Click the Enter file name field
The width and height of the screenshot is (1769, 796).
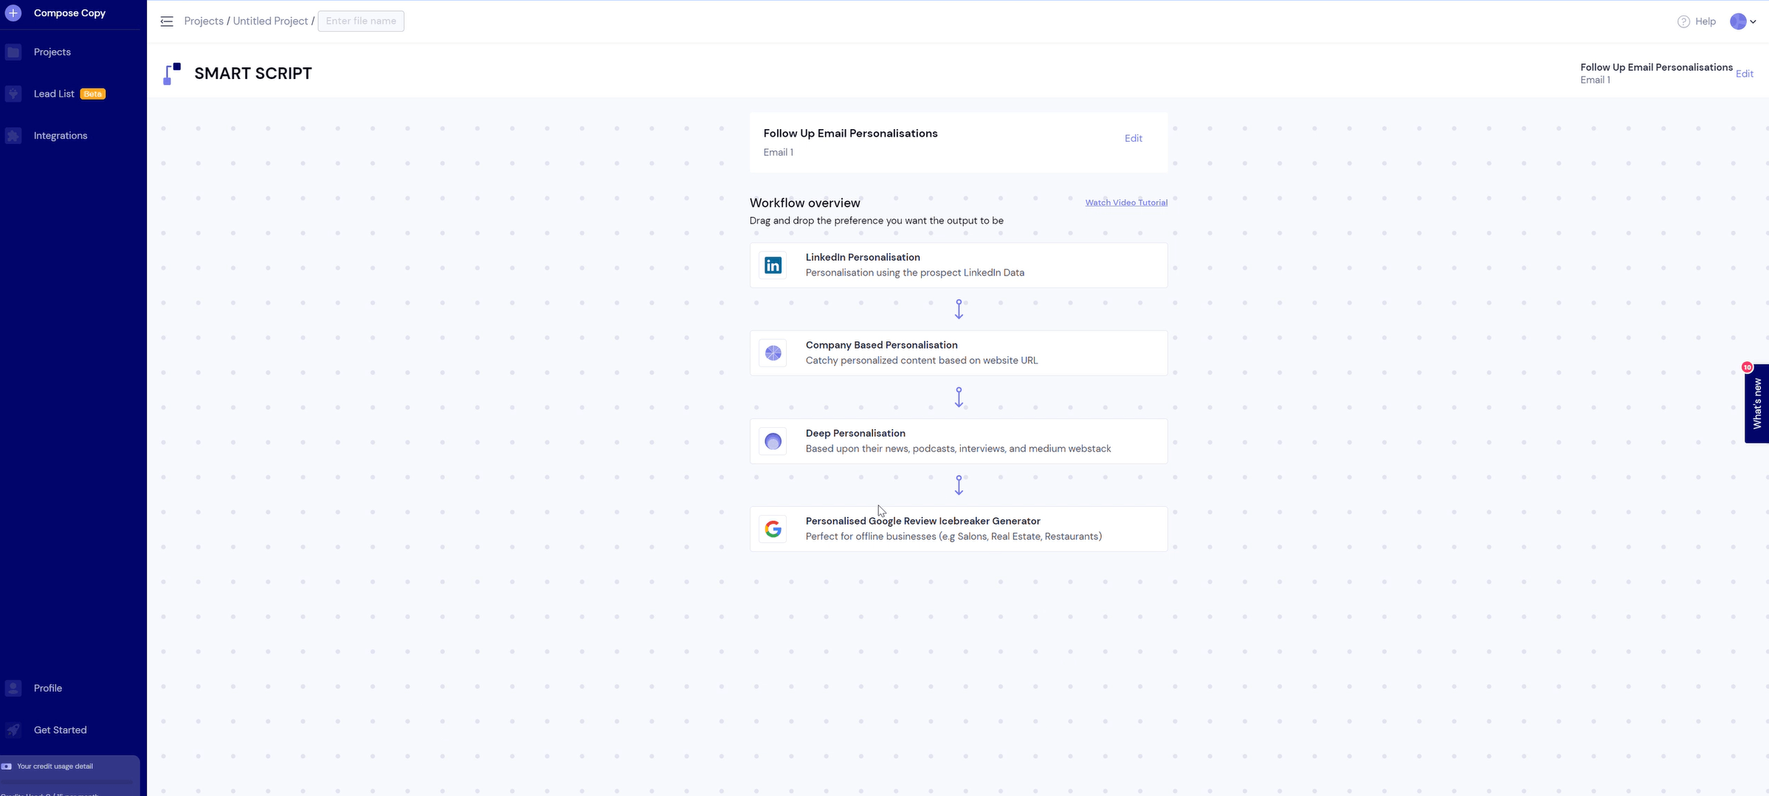click(361, 21)
